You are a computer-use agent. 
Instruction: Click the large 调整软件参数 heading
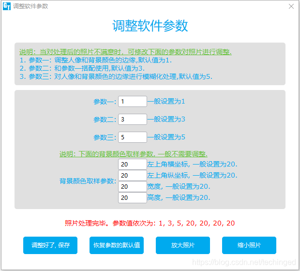pyautogui.click(x=150, y=26)
